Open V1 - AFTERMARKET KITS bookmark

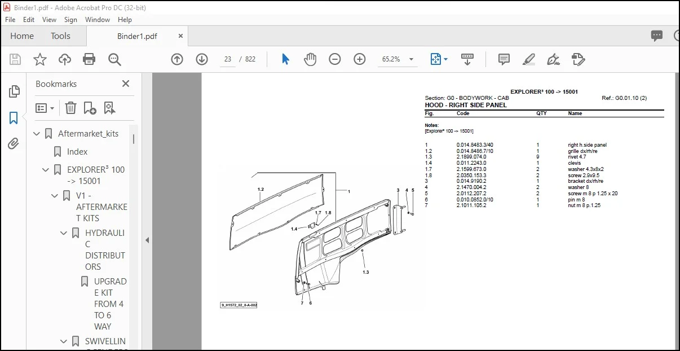pyautogui.click(x=102, y=207)
